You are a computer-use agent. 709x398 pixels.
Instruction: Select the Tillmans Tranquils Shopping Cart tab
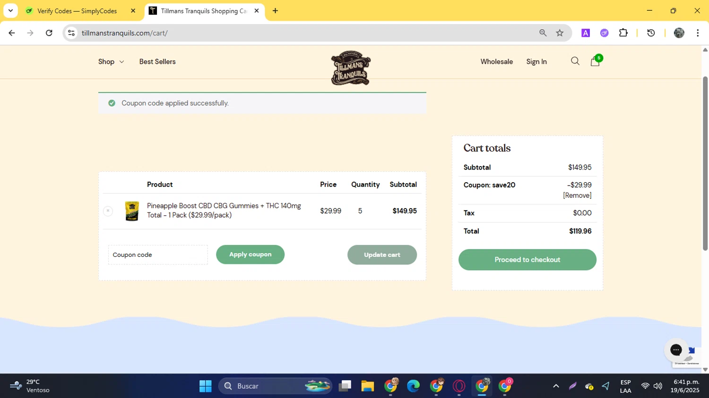click(204, 11)
